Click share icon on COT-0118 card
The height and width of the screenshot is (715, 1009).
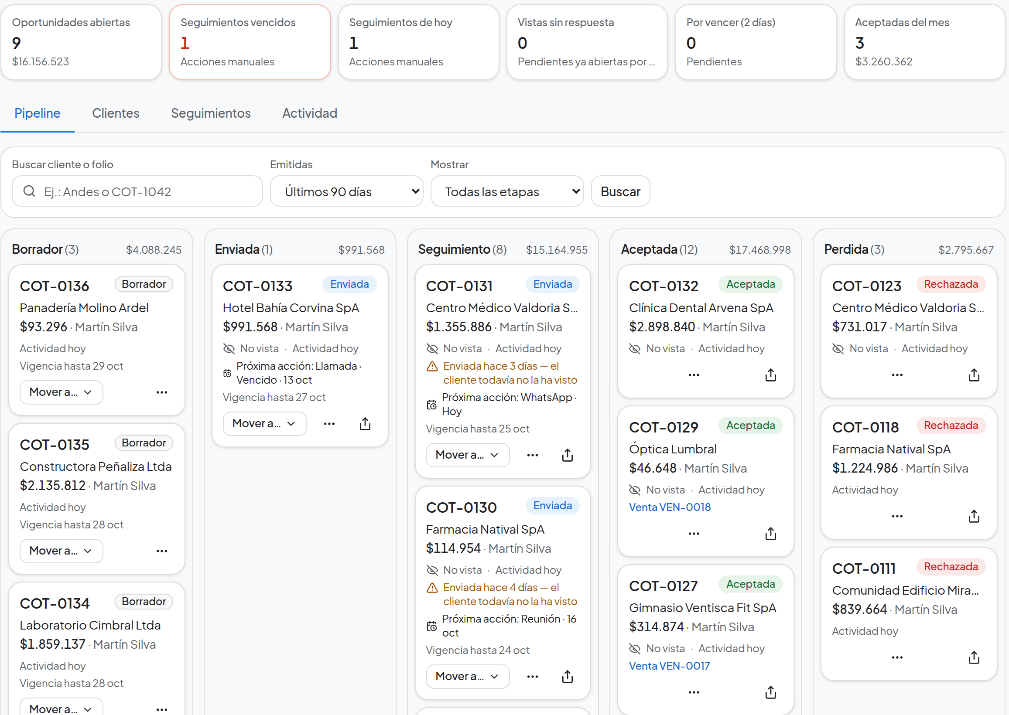point(974,516)
